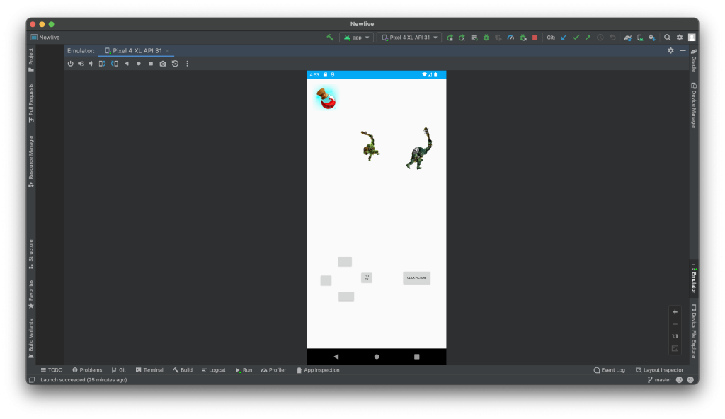Toggle the Device File Explorer panel
The image size is (725, 419).
click(693, 333)
